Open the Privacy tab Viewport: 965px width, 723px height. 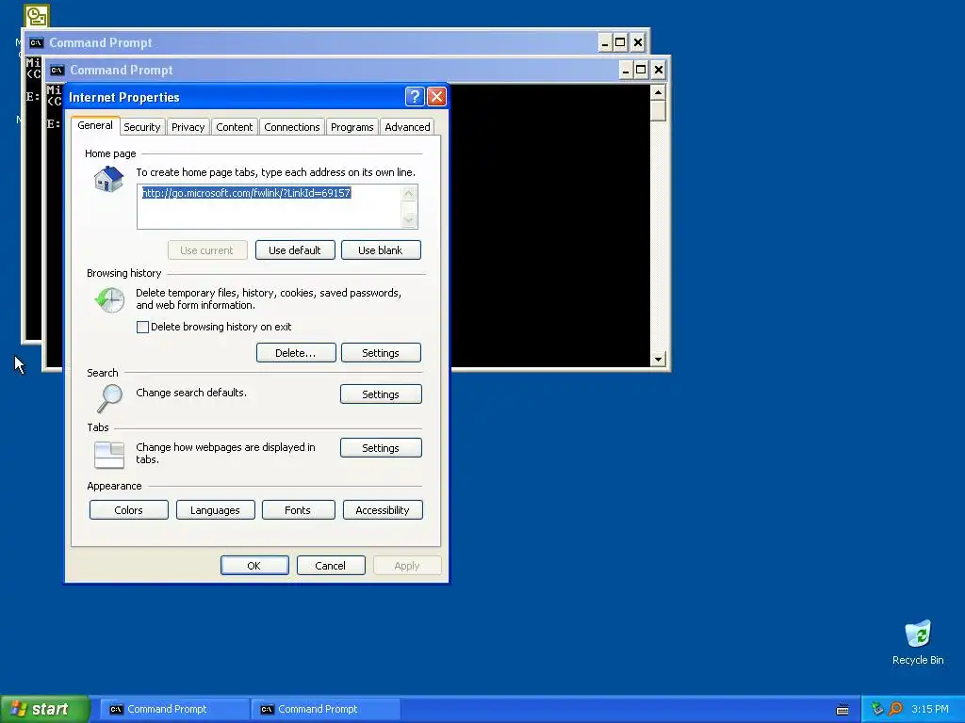(x=188, y=127)
